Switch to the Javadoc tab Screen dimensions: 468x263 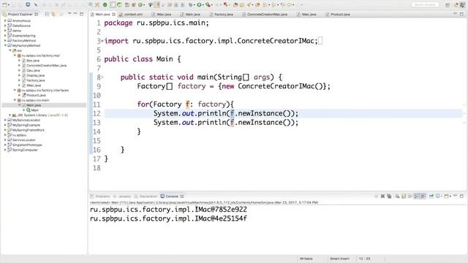pyautogui.click(x=122, y=197)
